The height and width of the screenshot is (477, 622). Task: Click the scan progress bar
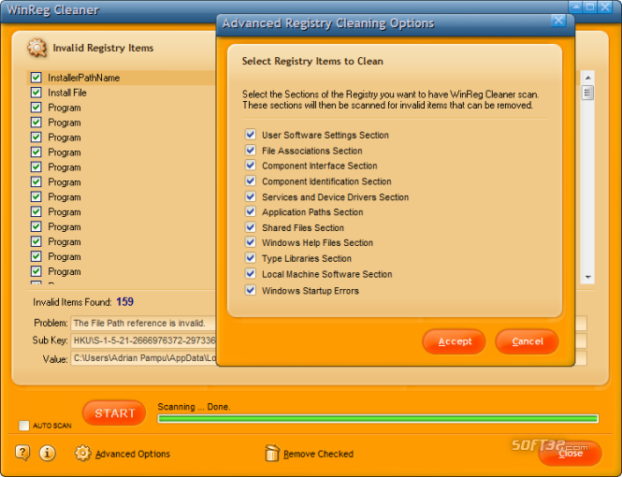(378, 419)
